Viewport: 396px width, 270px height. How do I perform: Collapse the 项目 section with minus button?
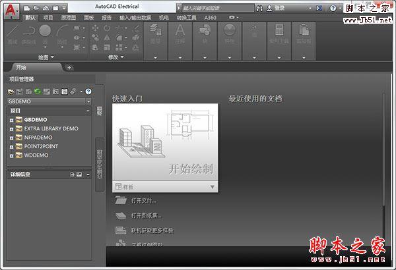pos(89,111)
